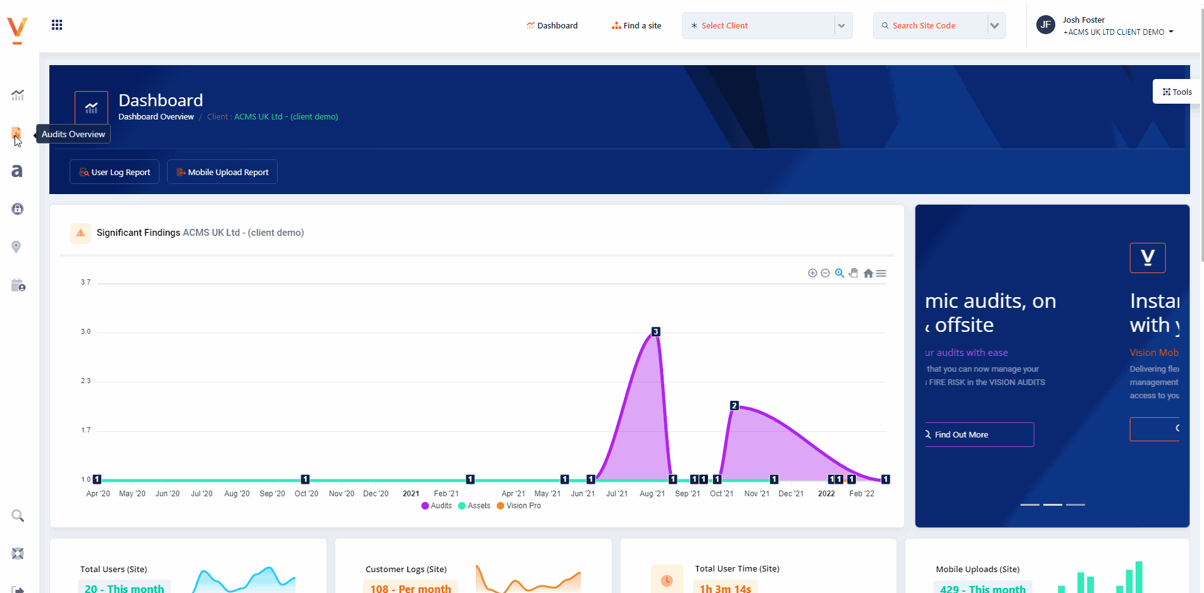Click ACMS UK Ltd client breadcrumb link
The height and width of the screenshot is (593, 1204).
click(x=286, y=117)
